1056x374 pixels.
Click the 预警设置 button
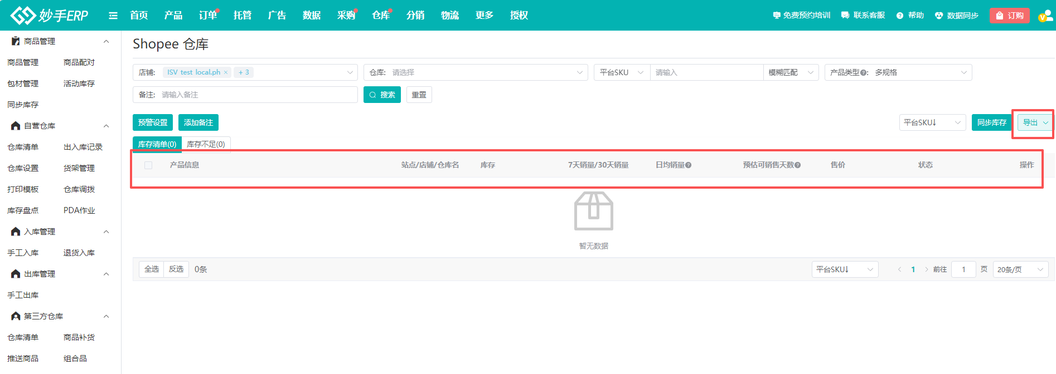click(x=153, y=122)
